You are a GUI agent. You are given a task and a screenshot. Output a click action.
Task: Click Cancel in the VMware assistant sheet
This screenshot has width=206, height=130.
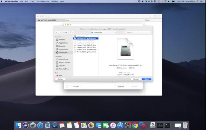click(76, 87)
